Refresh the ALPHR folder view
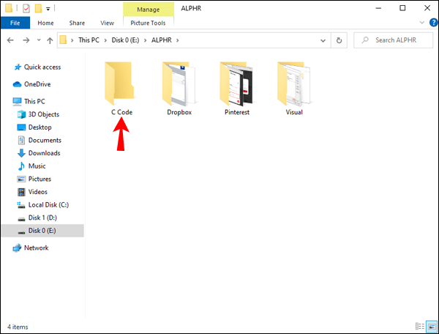The image size is (439, 334). [339, 40]
